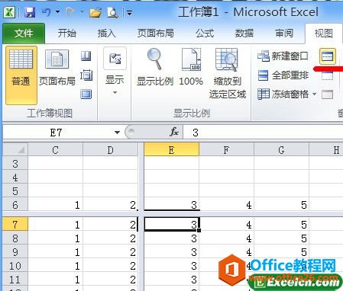Click the formula bar showing 3
Image resolution: width=343 pixels, height=291 pixels.
263,133
